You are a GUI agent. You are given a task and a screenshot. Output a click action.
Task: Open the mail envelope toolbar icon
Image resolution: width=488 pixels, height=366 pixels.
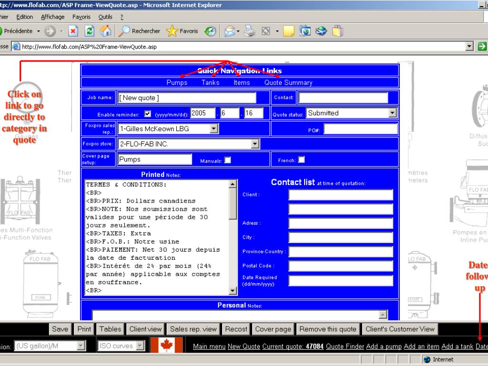click(x=230, y=31)
